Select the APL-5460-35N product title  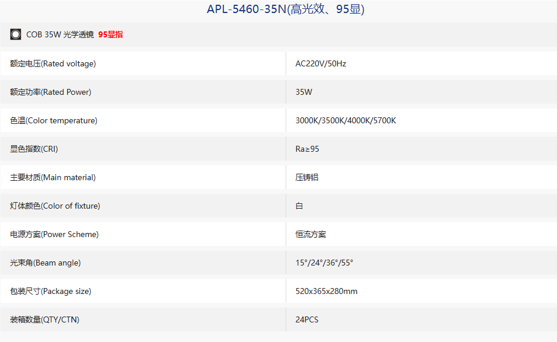(x=286, y=9)
